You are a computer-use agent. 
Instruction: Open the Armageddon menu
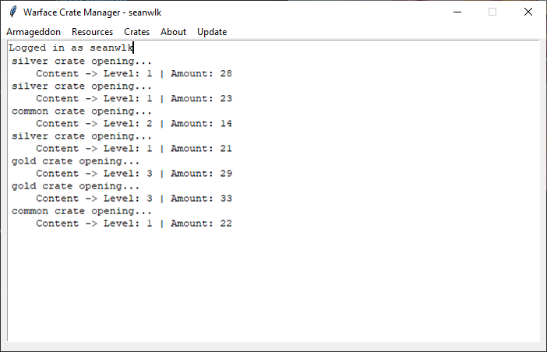click(34, 32)
